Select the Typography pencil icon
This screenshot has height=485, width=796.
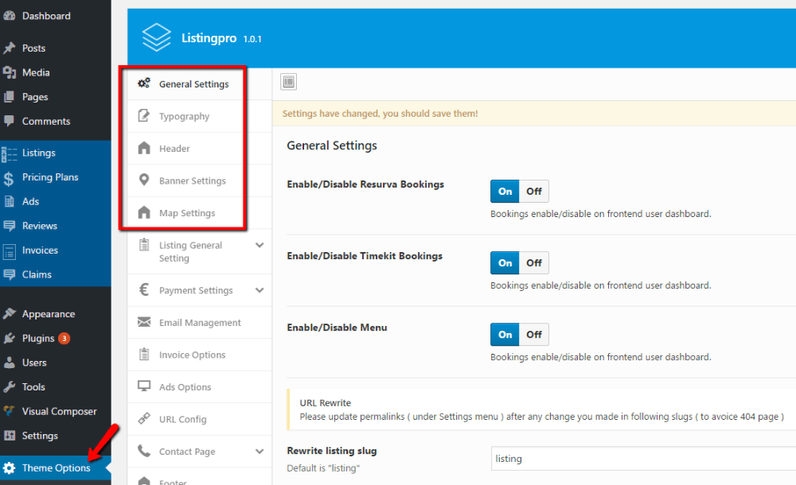(x=143, y=115)
